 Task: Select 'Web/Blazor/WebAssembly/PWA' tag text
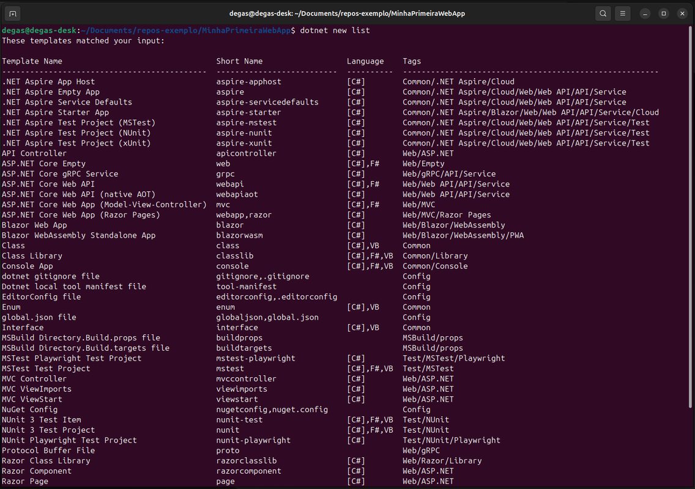pos(463,235)
